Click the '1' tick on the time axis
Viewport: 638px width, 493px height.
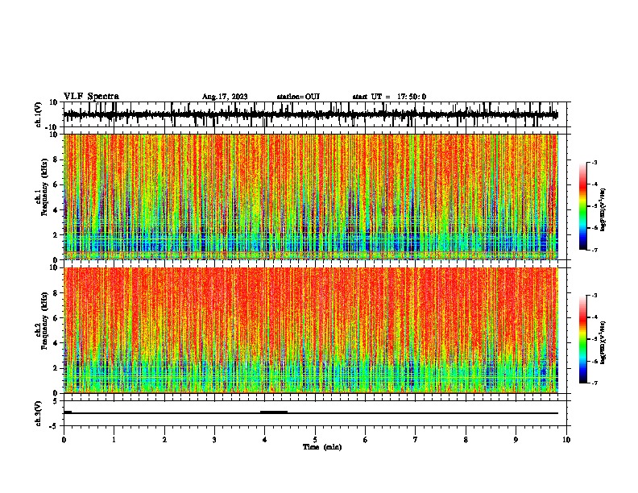[114, 440]
